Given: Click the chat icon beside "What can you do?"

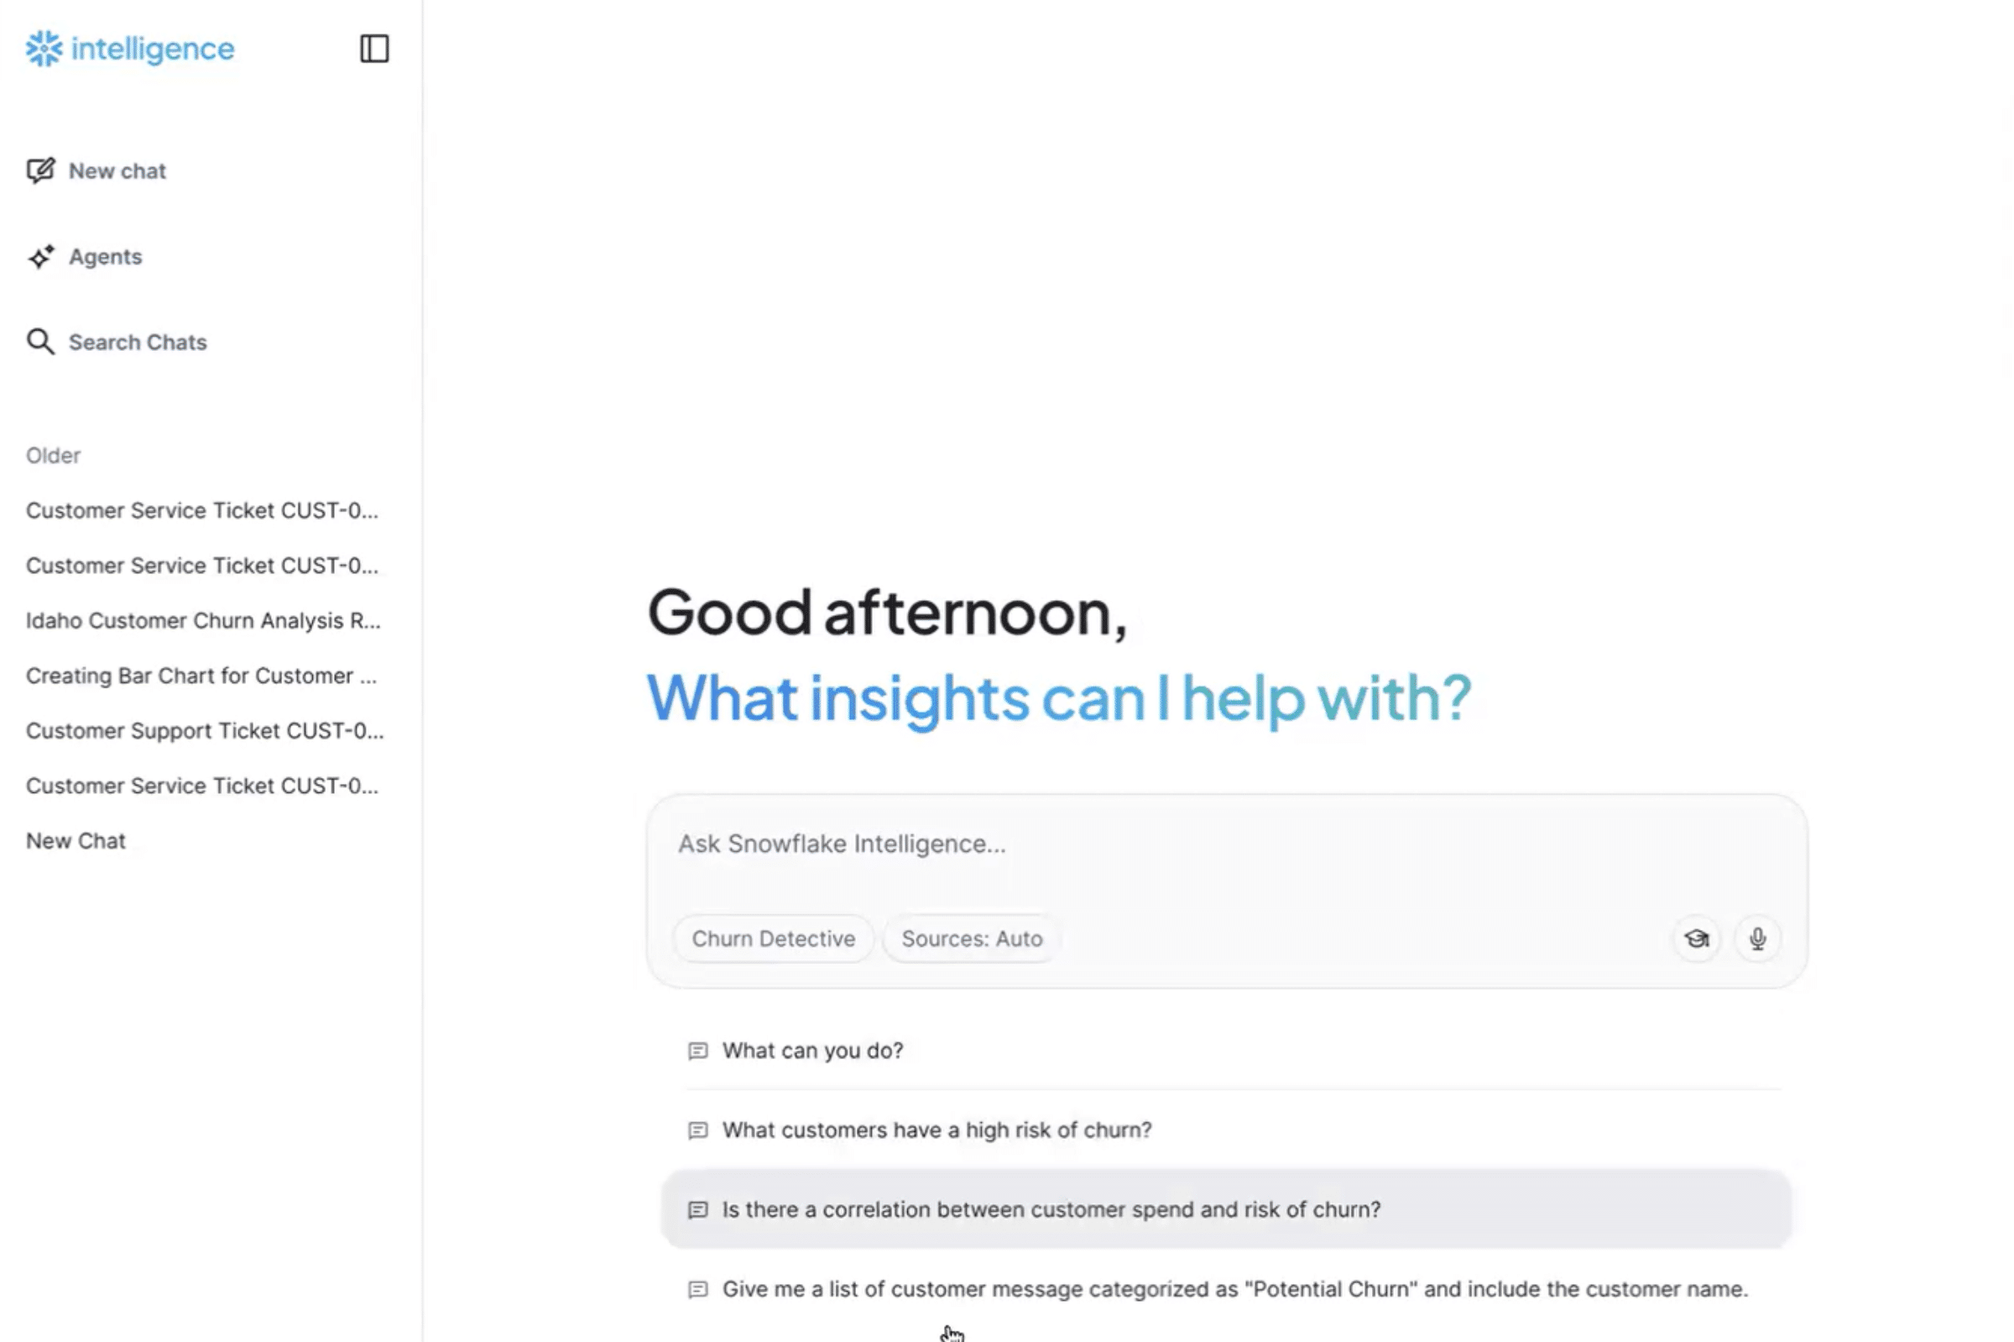Looking at the screenshot, I should [698, 1051].
